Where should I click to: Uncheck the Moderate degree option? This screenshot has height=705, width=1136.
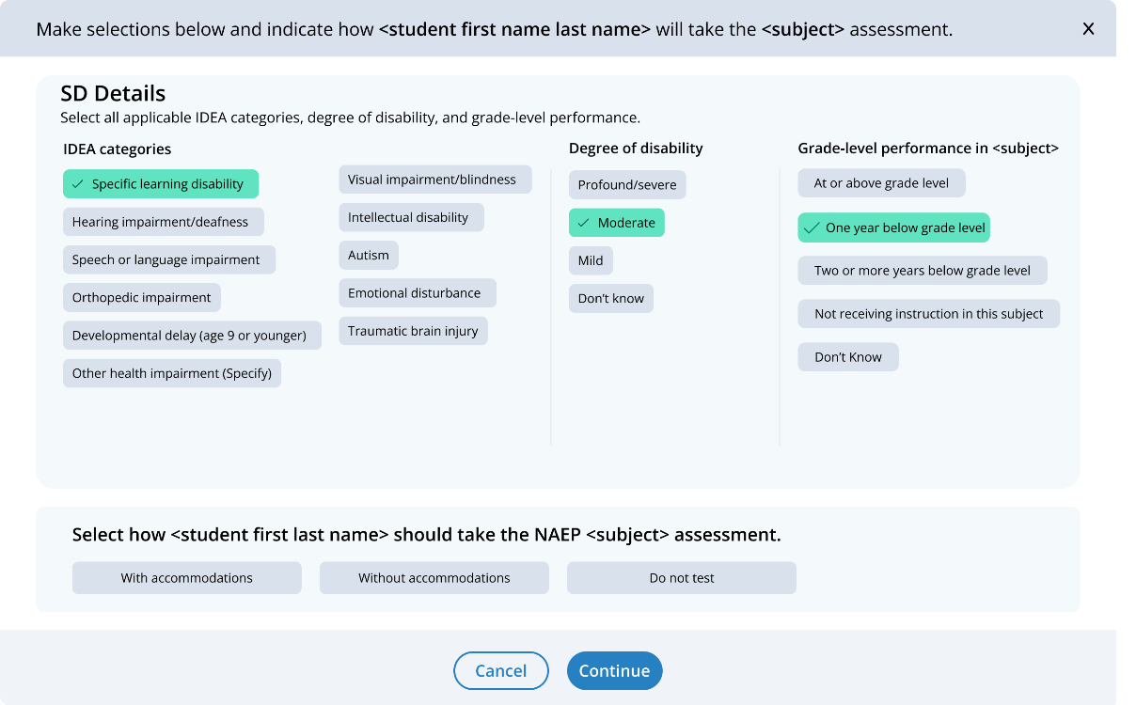[617, 223]
